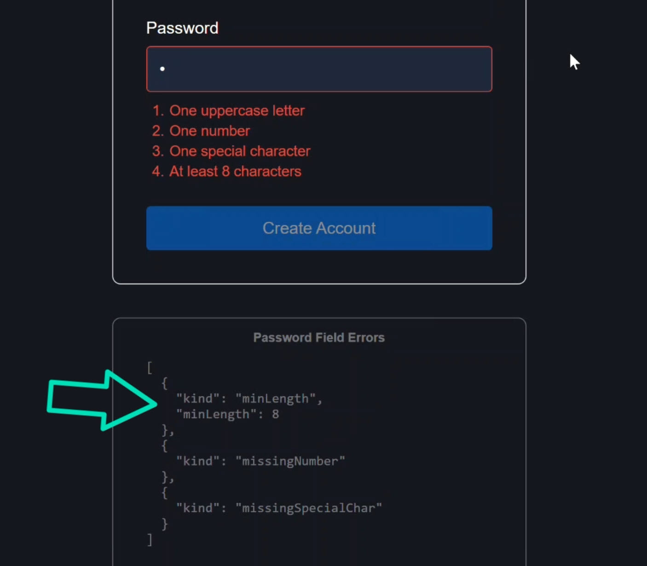
Task: Select the Password label text
Action: [182, 28]
